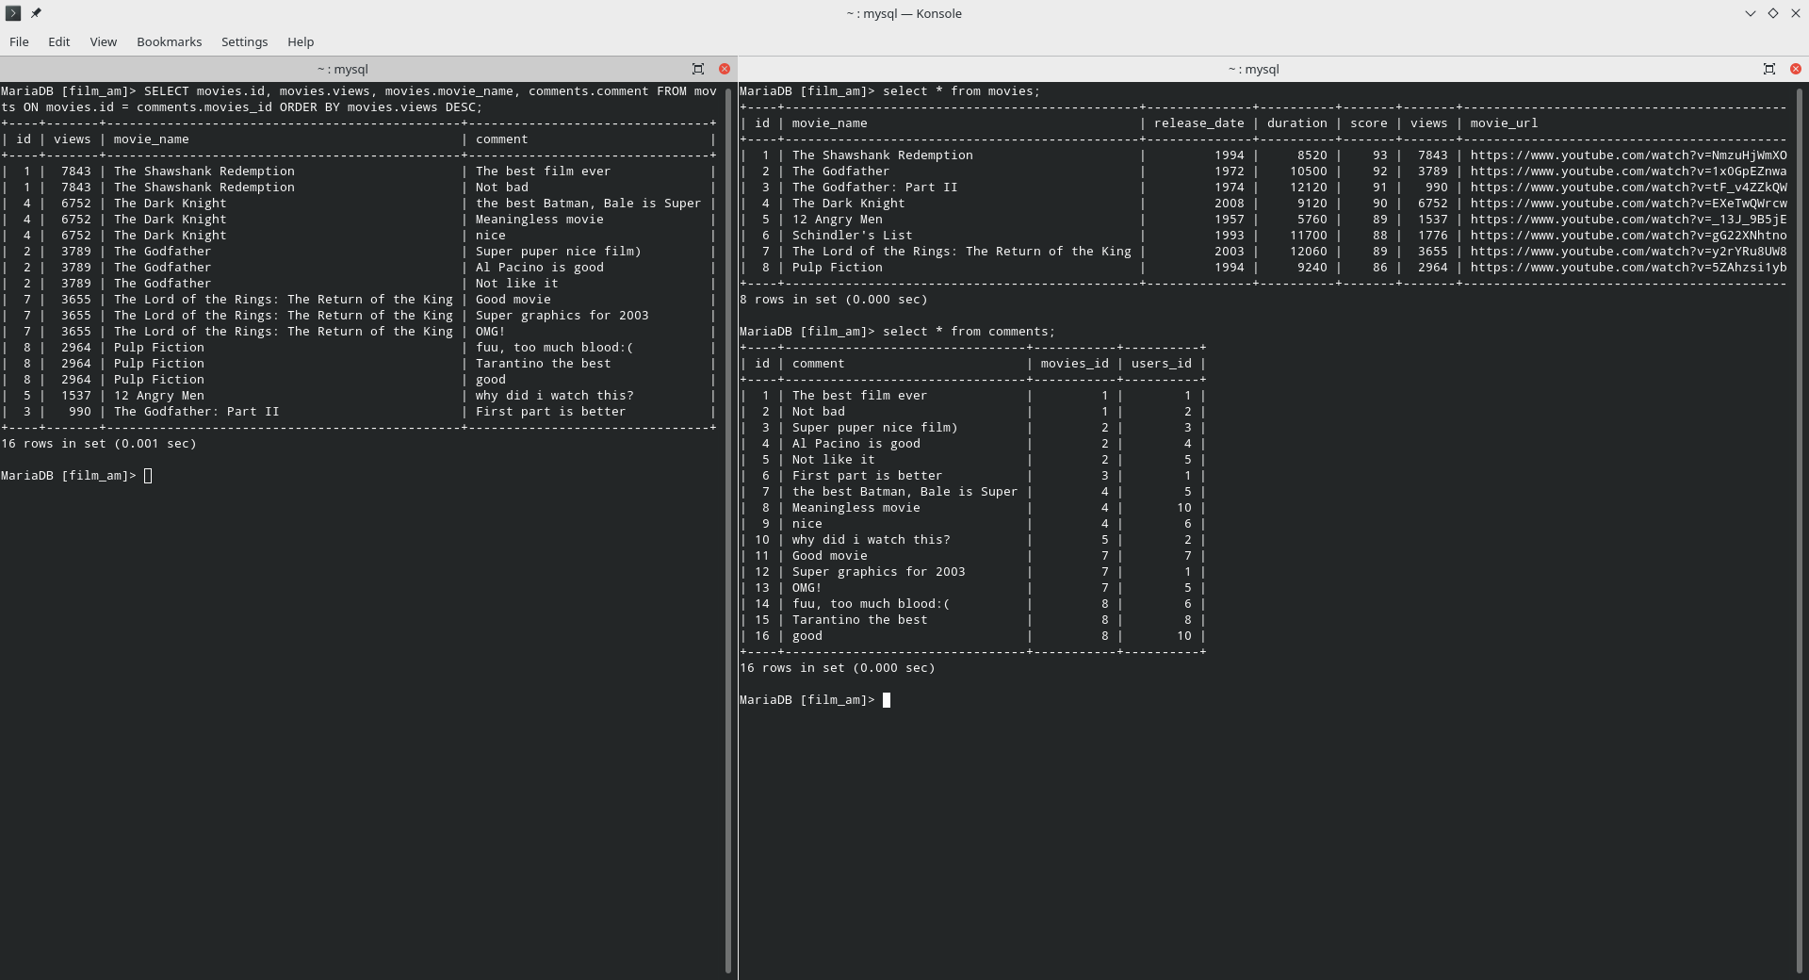Image resolution: width=1809 pixels, height=980 pixels.
Task: Minimize the Konsole window
Action: (1750, 13)
